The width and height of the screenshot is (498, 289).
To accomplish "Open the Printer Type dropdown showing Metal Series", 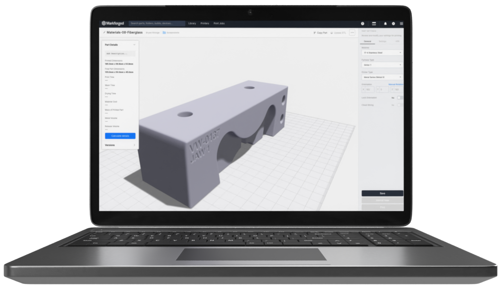I will point(382,77).
